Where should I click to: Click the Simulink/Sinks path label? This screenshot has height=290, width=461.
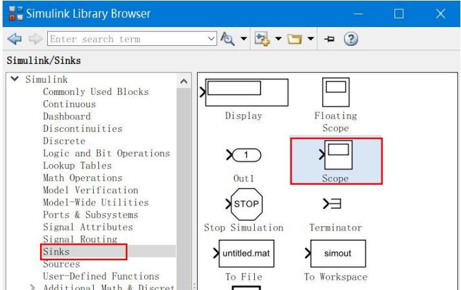pyautogui.click(x=44, y=61)
